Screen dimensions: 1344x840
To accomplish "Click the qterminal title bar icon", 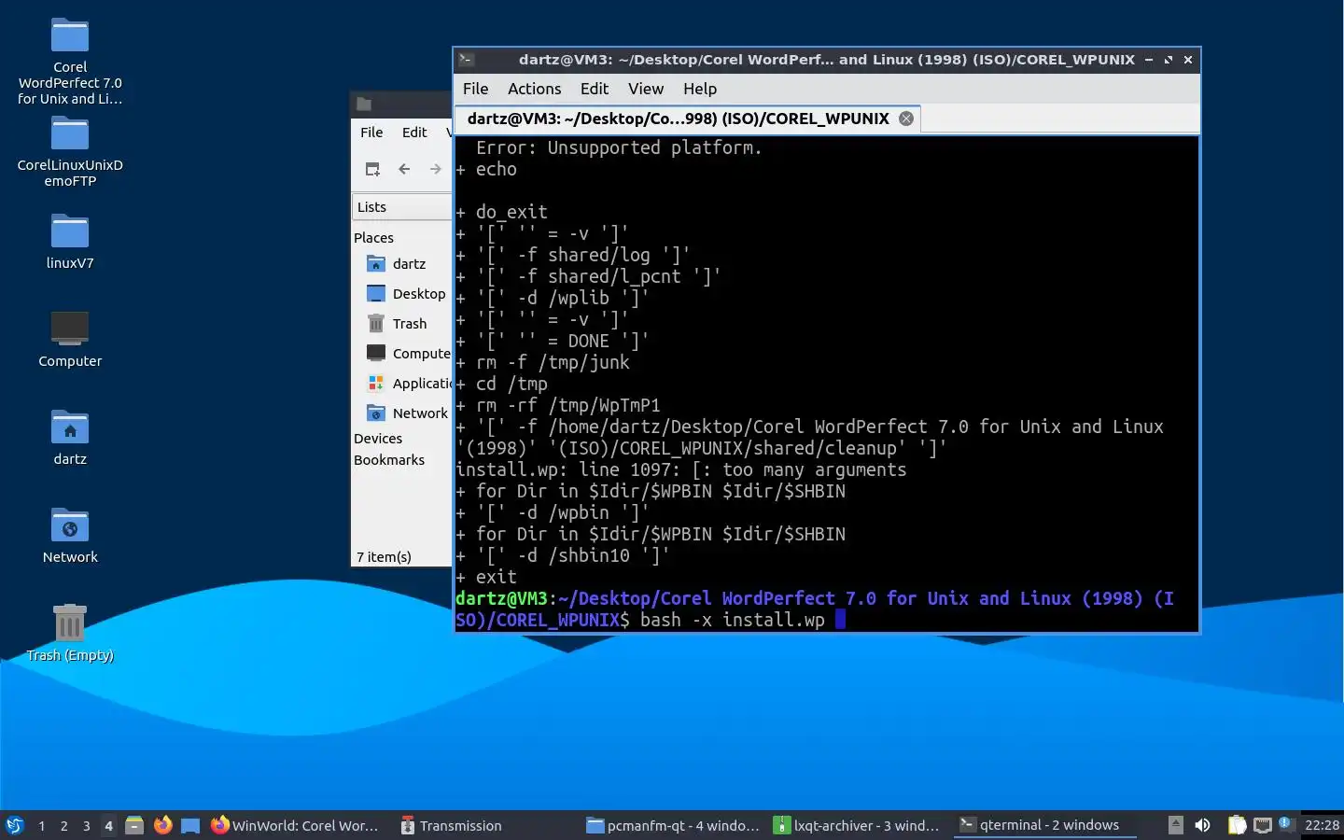I will pos(468,59).
